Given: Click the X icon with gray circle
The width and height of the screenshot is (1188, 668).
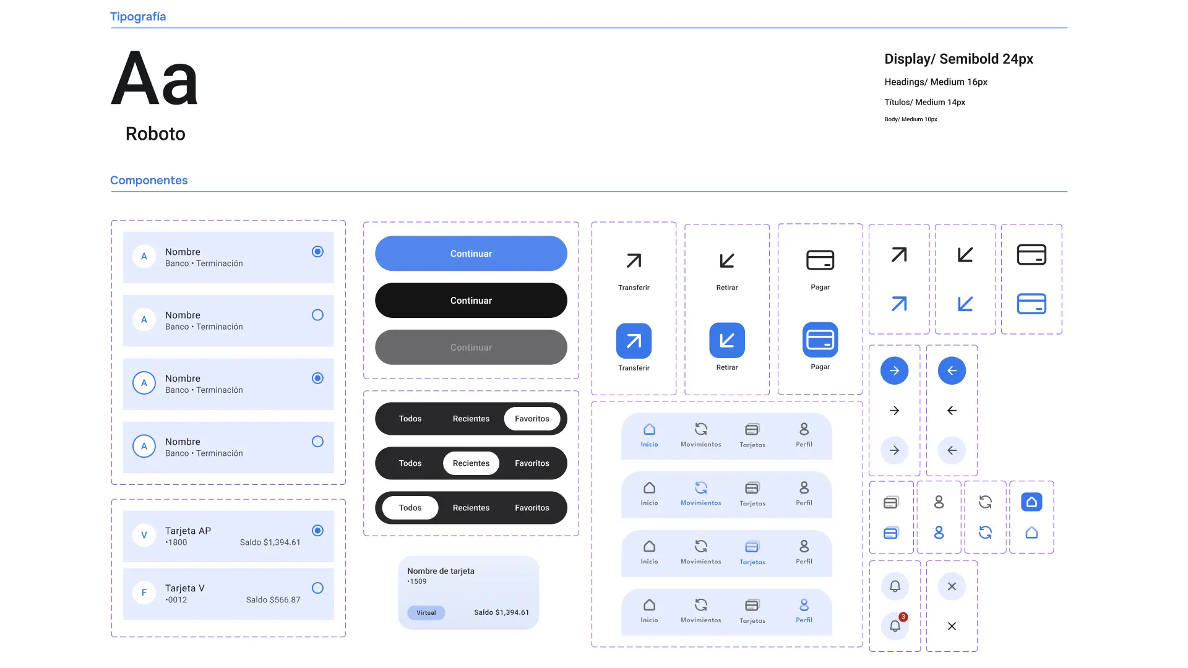Looking at the screenshot, I should pyautogui.click(x=952, y=586).
